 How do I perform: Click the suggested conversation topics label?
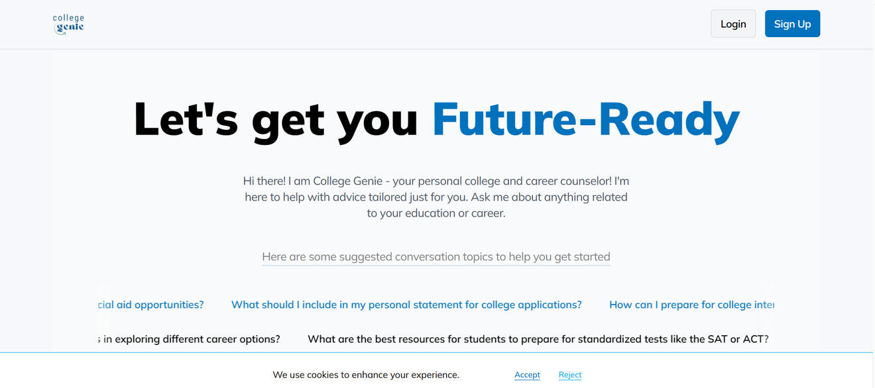coord(436,257)
